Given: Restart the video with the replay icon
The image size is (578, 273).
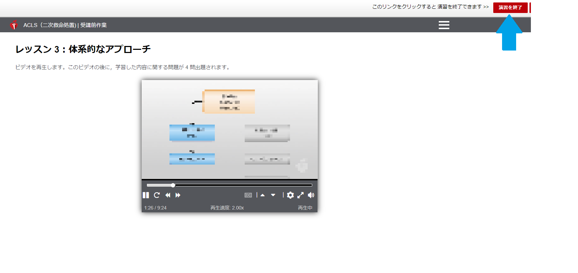Looking at the screenshot, I should pos(157,195).
